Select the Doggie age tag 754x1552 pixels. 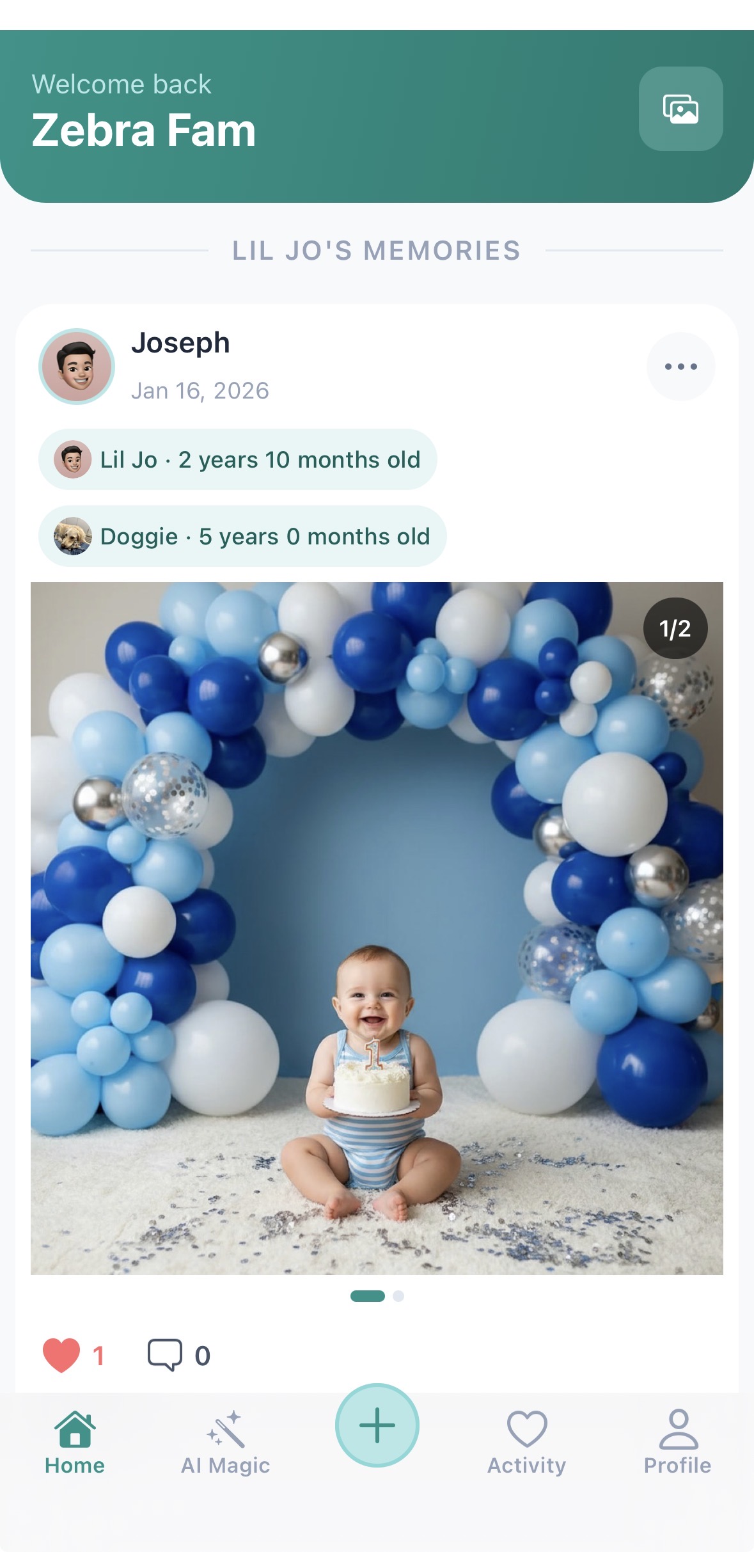242,536
